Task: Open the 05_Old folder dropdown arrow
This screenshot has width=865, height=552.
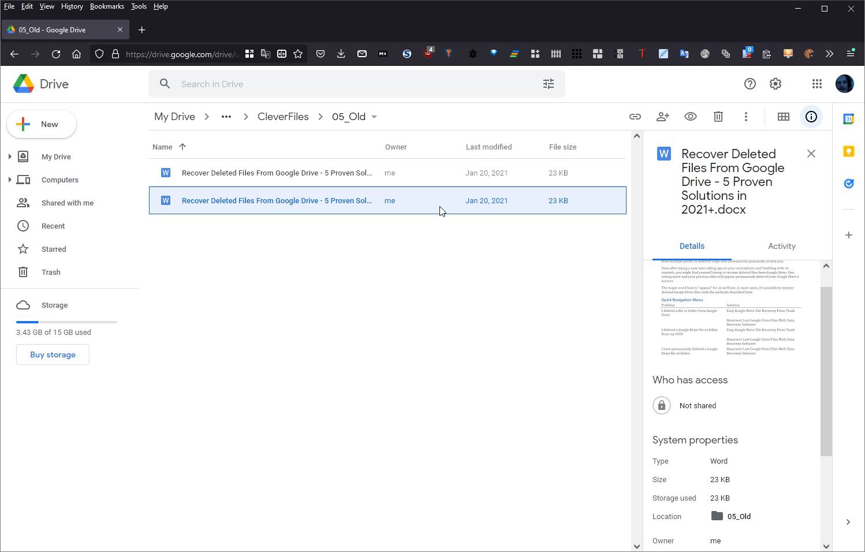Action: [374, 117]
